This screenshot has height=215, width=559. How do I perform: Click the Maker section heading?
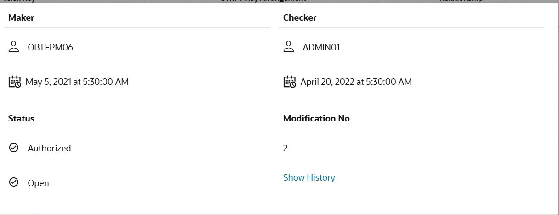[x=21, y=18]
